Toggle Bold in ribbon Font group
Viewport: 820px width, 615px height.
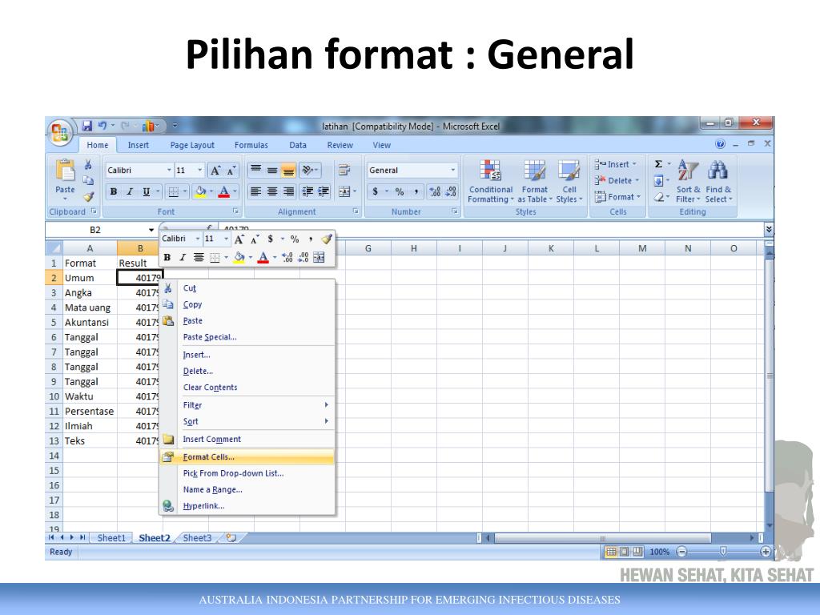click(x=114, y=192)
